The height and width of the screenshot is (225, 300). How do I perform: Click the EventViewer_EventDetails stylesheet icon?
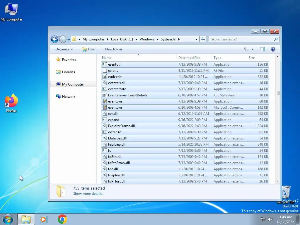[x=105, y=95]
